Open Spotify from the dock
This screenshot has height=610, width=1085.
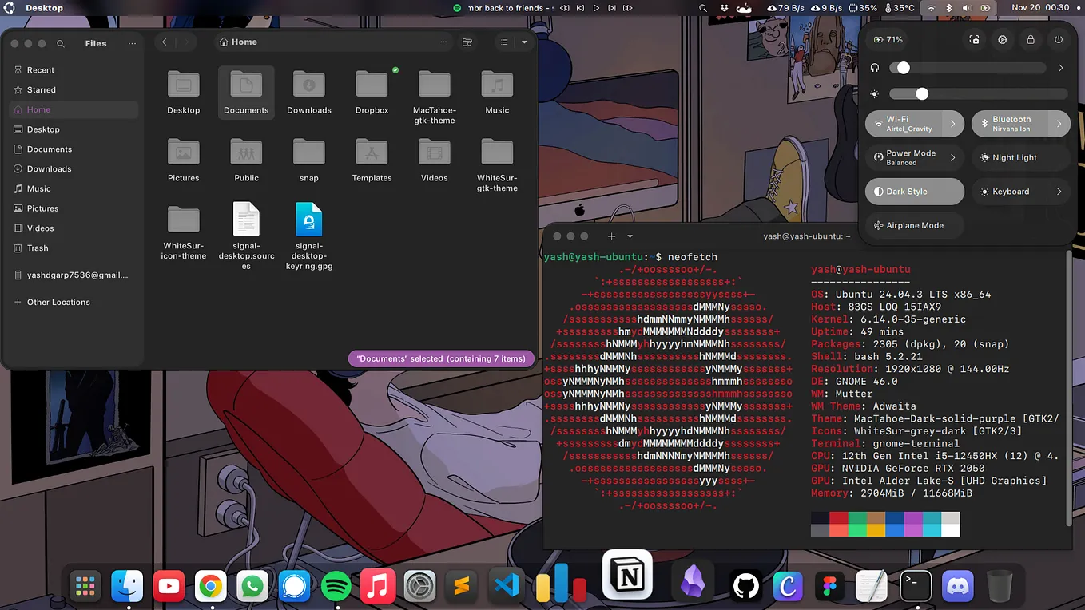(x=336, y=585)
